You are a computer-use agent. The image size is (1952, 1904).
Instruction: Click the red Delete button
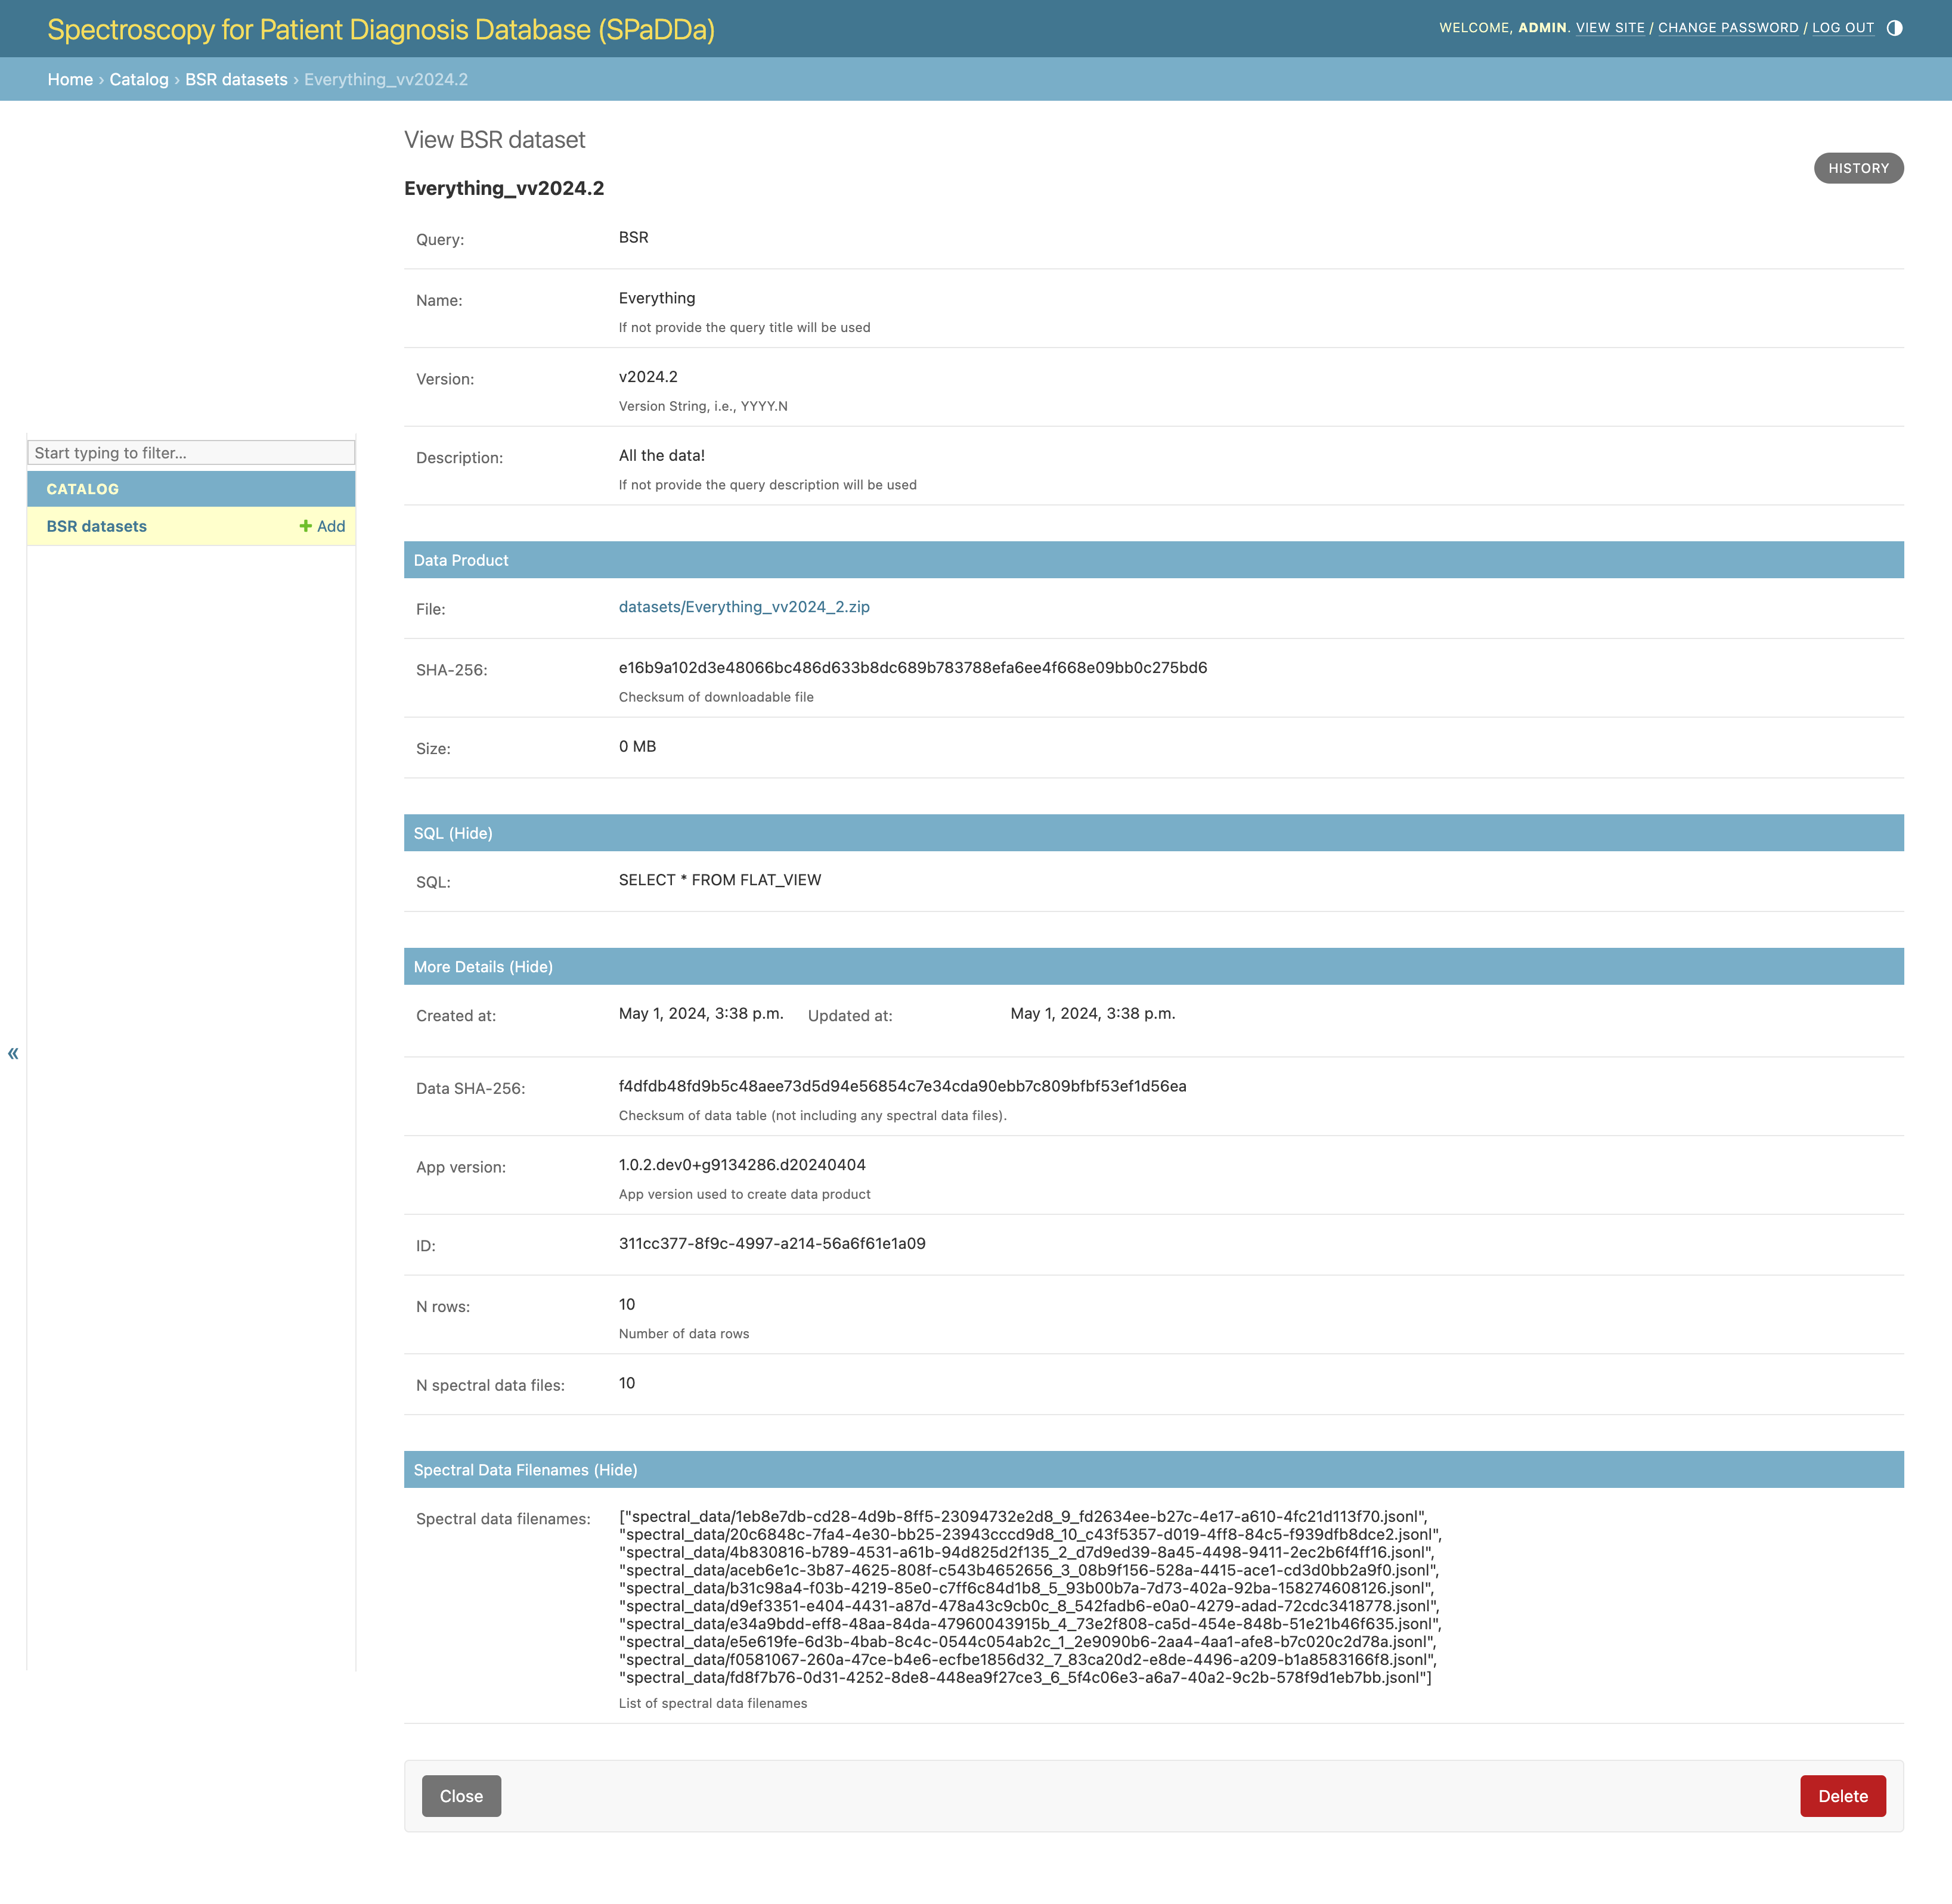[1842, 1796]
